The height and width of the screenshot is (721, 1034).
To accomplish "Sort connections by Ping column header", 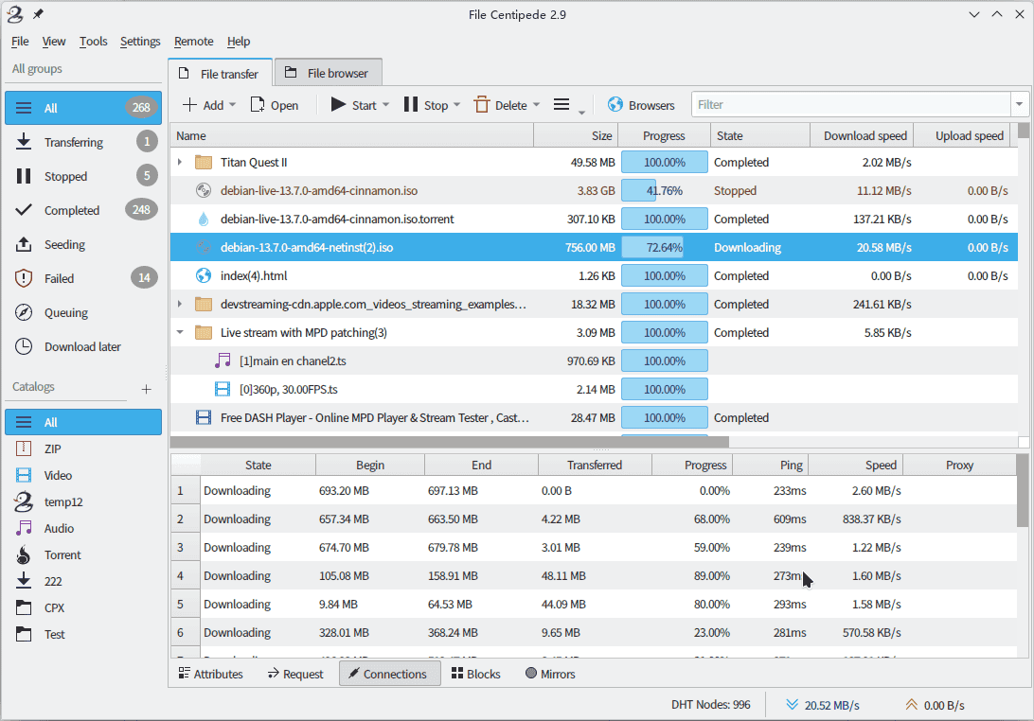I will coord(770,465).
